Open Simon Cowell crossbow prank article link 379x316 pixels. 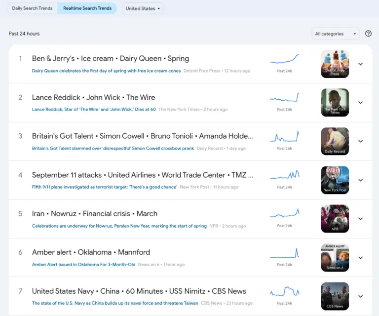point(113,149)
